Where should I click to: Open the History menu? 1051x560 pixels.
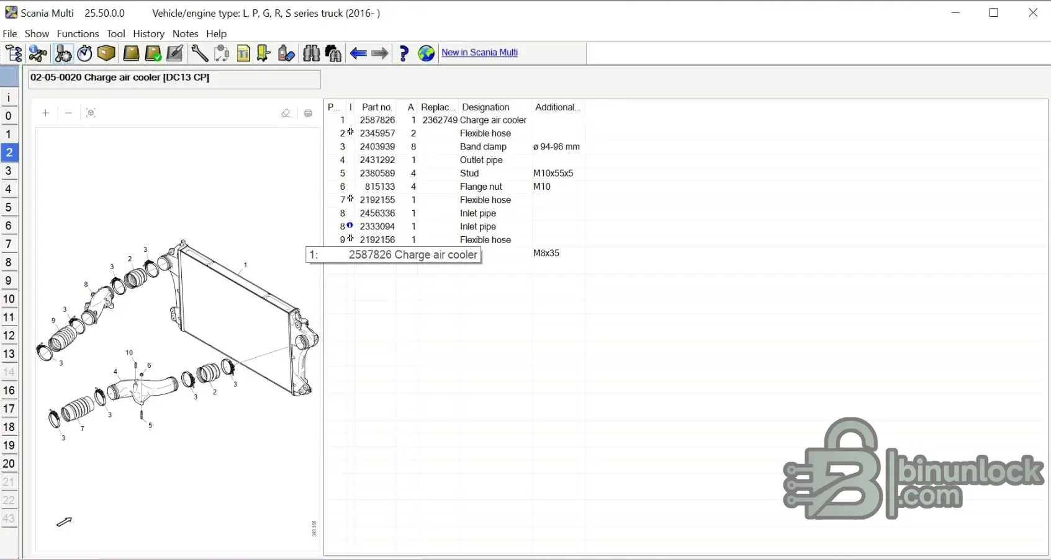pos(149,33)
